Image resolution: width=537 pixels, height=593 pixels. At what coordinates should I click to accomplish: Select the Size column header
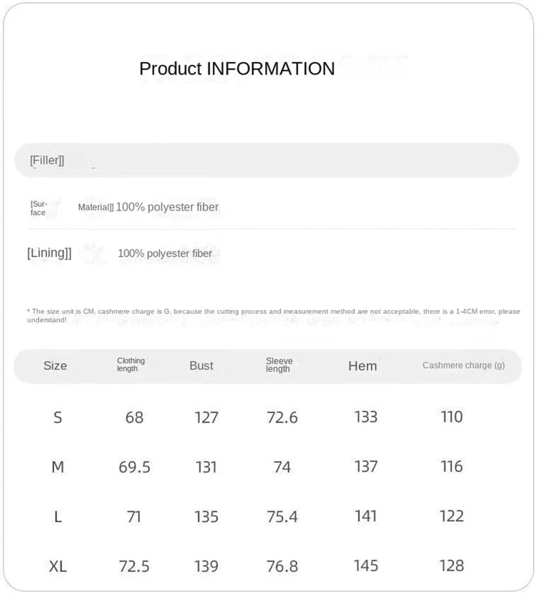coord(55,365)
